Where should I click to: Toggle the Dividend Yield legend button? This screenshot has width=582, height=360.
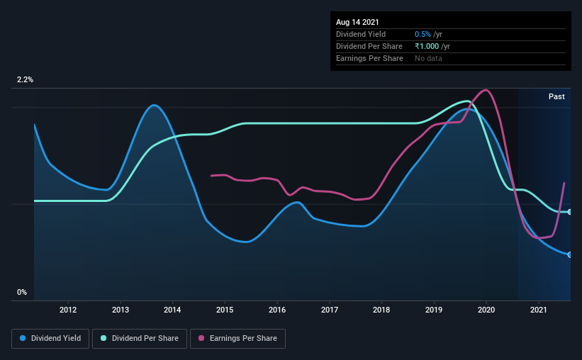point(50,339)
